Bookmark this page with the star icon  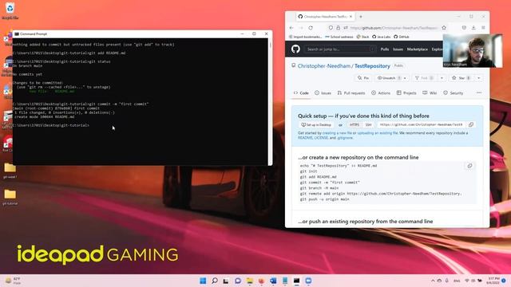(444, 28)
